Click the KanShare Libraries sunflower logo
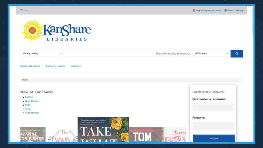Viewport: 263px width, 148px height. [x=57, y=30]
